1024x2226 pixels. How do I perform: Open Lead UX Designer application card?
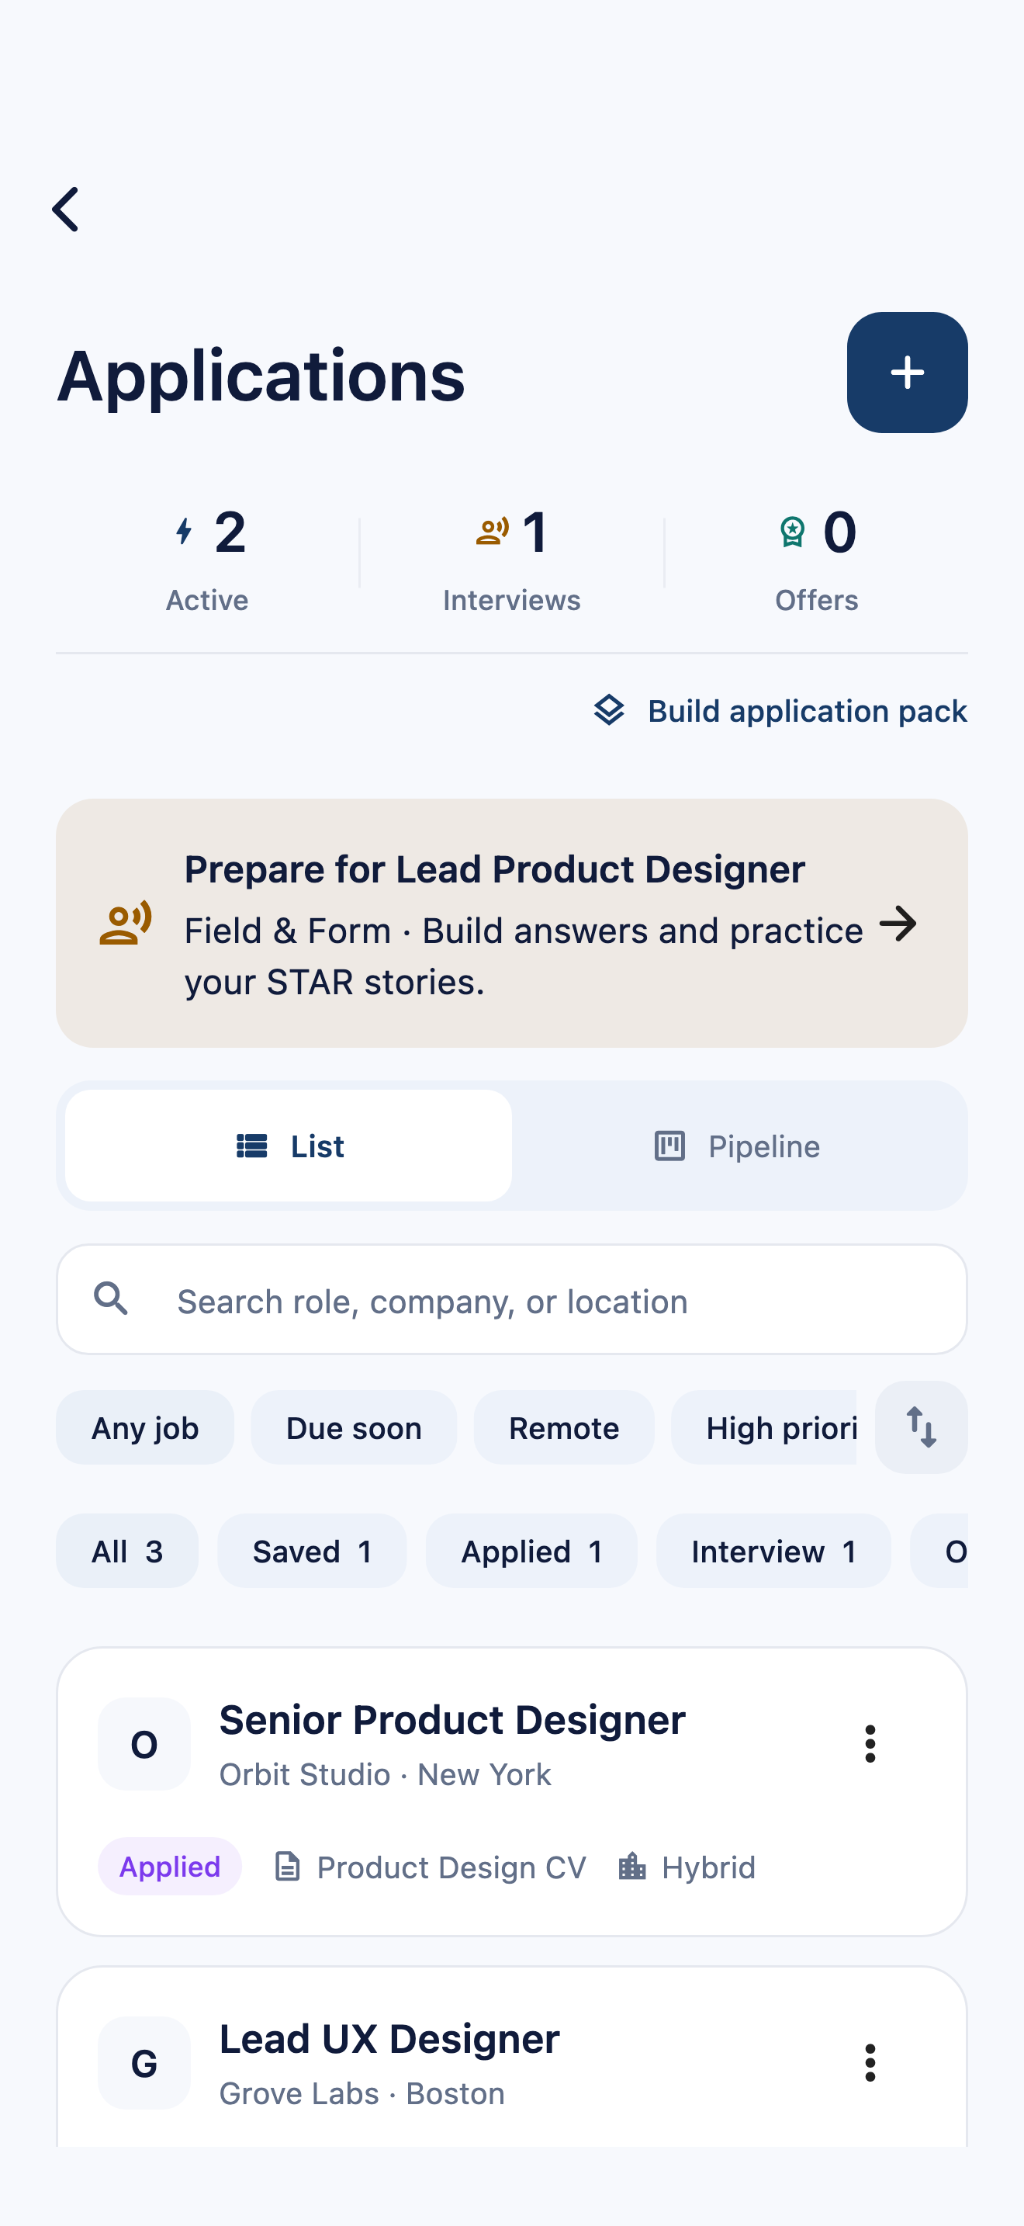click(x=512, y=2057)
